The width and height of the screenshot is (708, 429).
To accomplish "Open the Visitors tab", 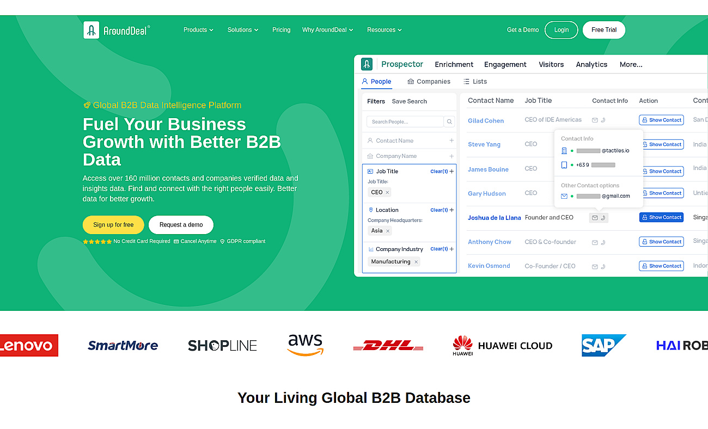I will pyautogui.click(x=551, y=64).
